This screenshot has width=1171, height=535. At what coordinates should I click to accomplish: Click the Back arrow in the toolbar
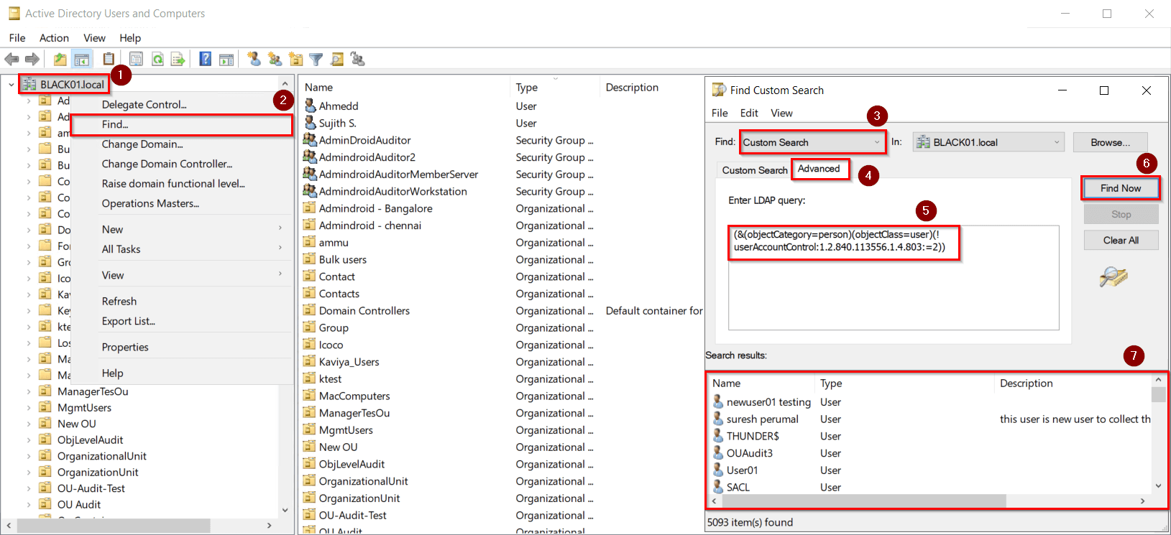pyautogui.click(x=12, y=59)
